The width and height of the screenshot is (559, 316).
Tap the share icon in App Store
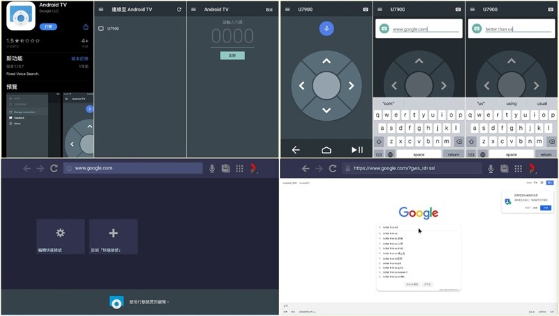tap(86, 27)
